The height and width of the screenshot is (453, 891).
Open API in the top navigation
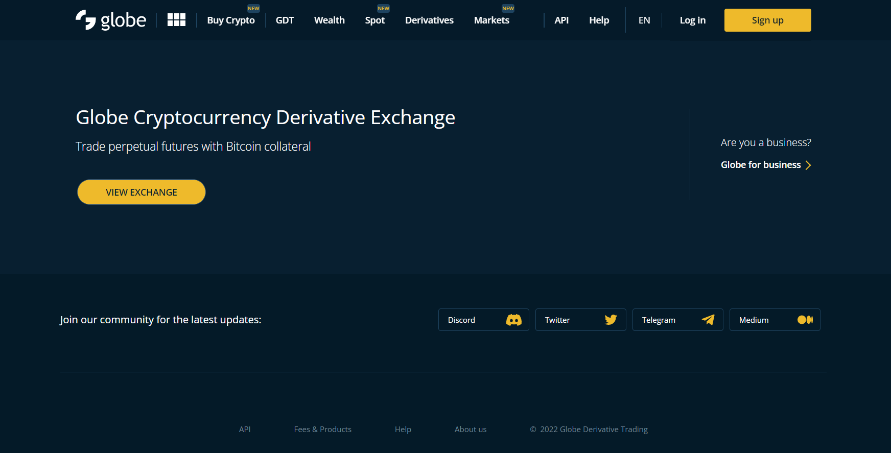pos(561,20)
